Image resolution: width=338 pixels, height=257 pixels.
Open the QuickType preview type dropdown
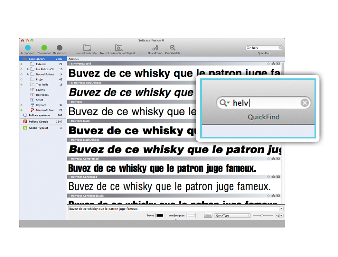[x=232, y=216]
